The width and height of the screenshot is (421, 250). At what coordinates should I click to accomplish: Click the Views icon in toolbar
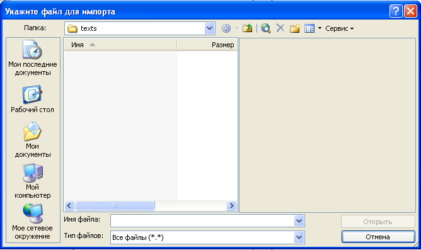309,28
